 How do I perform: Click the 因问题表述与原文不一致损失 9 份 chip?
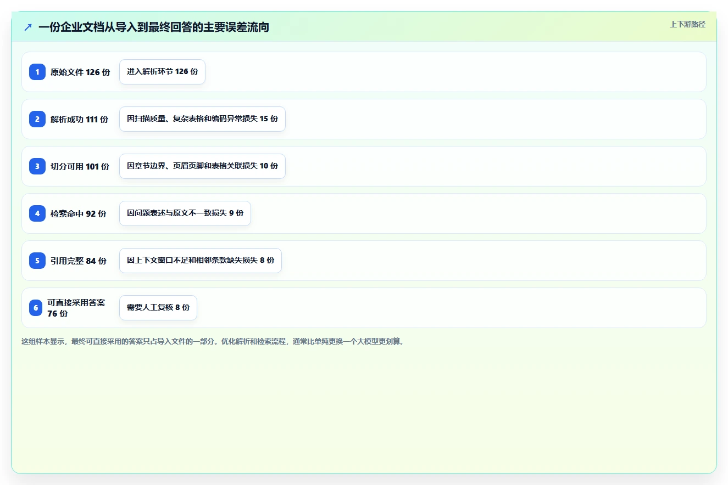[x=185, y=213]
